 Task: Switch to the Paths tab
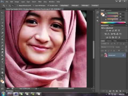115,41
